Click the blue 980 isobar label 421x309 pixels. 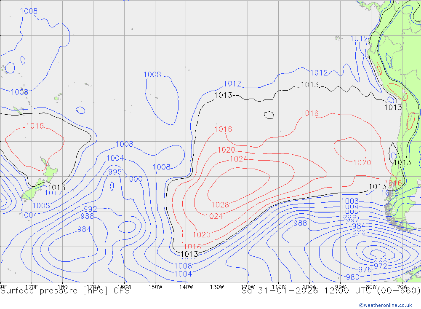(x=352, y=277)
